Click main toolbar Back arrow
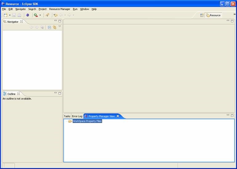 61,15
